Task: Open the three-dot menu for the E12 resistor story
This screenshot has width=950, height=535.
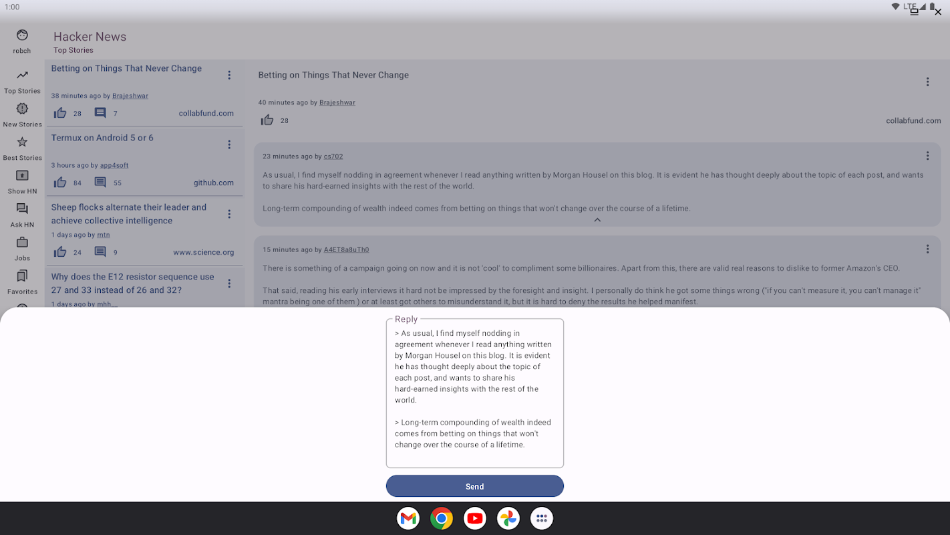Action: 229,284
